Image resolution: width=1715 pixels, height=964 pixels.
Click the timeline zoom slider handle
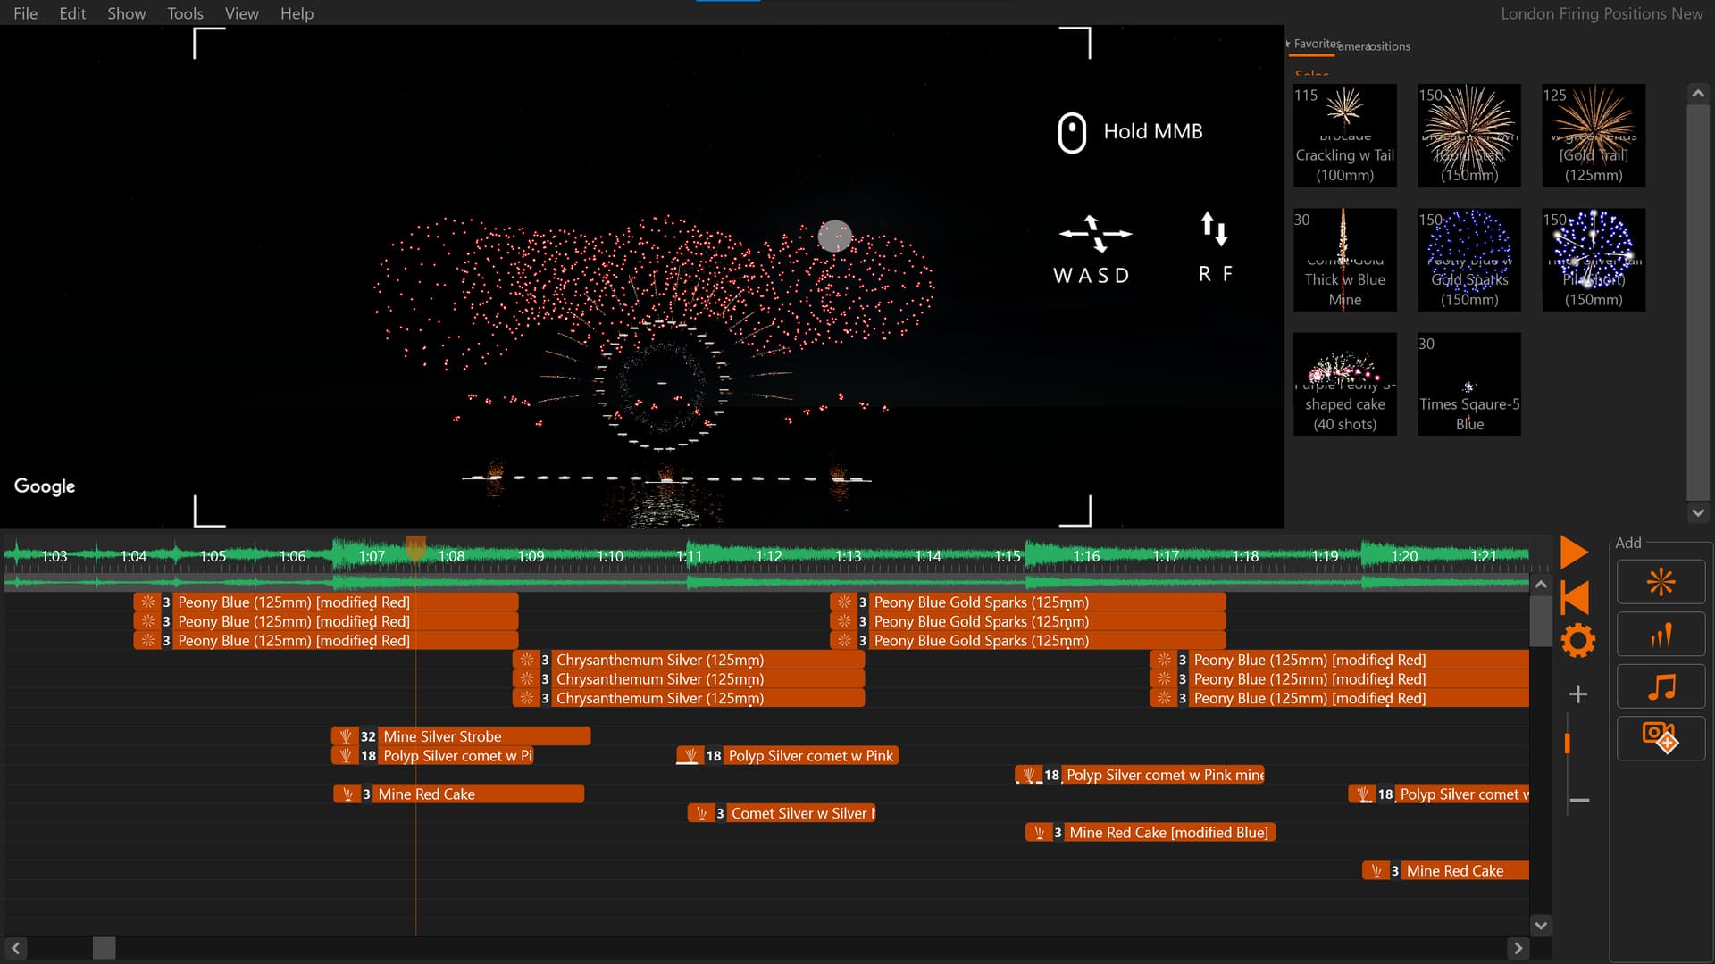[x=1568, y=744]
